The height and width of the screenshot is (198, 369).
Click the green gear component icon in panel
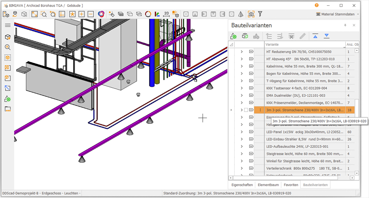[x=234, y=36]
